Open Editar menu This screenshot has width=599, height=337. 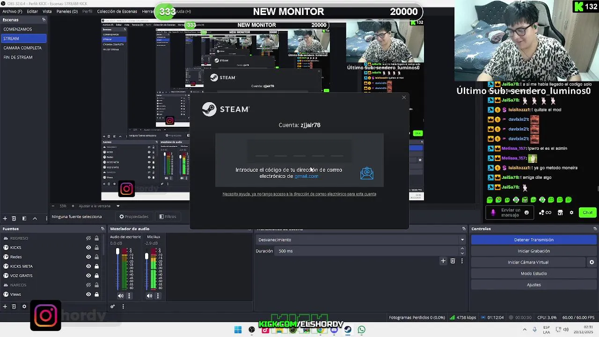coord(32,11)
